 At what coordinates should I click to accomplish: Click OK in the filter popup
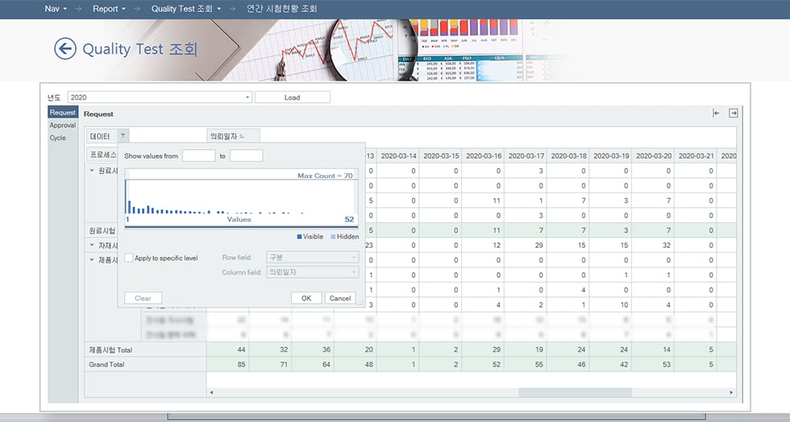(x=306, y=298)
